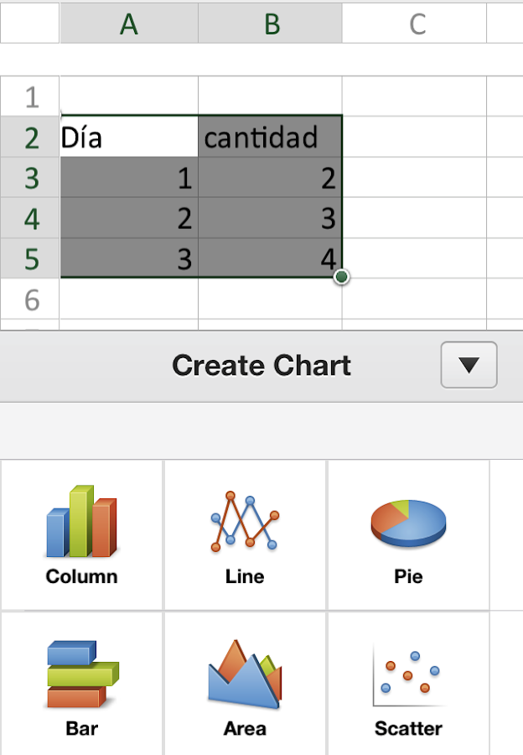The width and height of the screenshot is (523, 755).
Task: Select row 6 header
Action: [31, 299]
